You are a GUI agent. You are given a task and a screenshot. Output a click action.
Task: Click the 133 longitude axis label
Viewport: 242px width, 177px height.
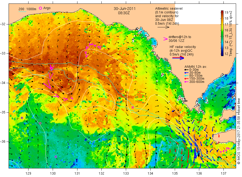(x=126, y=174)
